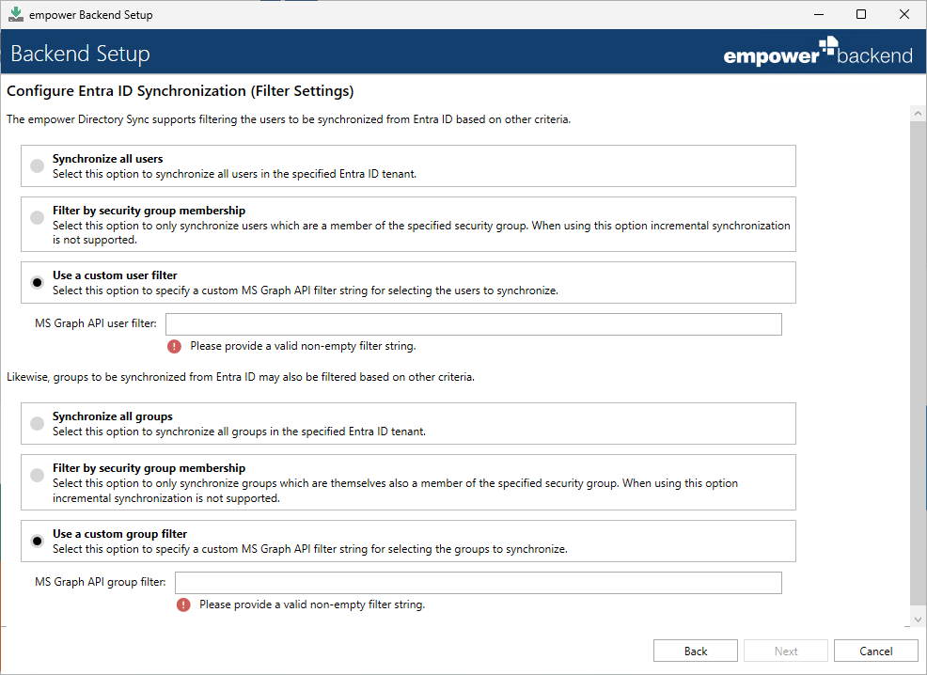Click the group filter 'Please provide a valid non-empty filter string' message

click(x=312, y=604)
